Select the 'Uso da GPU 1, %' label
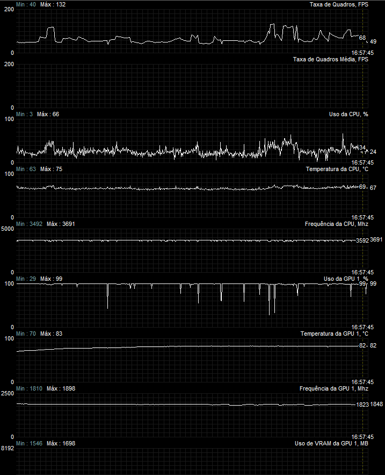 pos(346,279)
